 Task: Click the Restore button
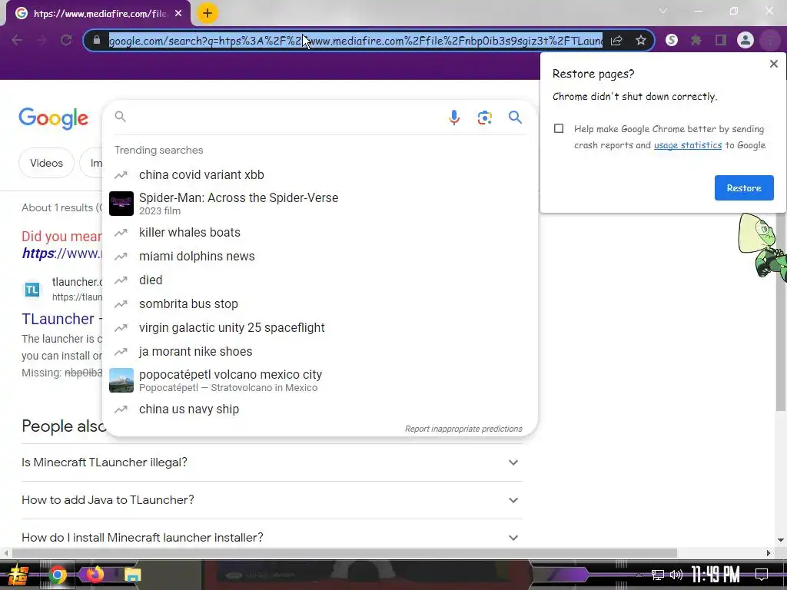click(744, 187)
